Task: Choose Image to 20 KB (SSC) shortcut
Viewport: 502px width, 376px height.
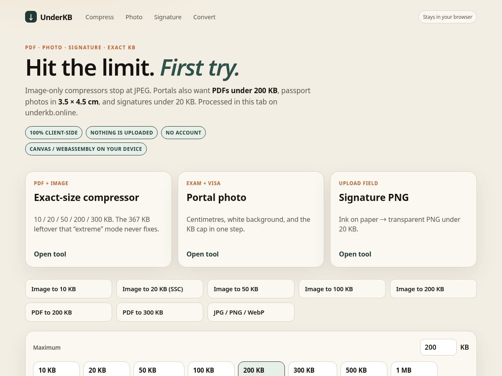Action: point(160,289)
